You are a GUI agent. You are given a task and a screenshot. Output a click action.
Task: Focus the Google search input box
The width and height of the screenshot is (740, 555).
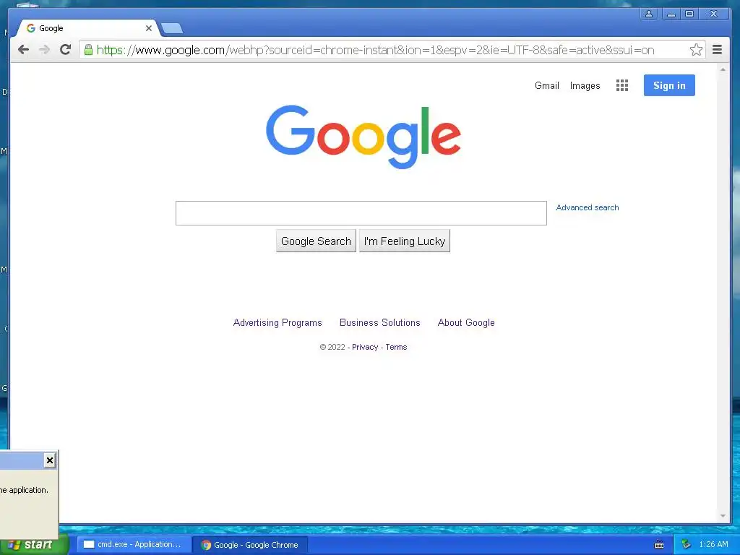[361, 213]
